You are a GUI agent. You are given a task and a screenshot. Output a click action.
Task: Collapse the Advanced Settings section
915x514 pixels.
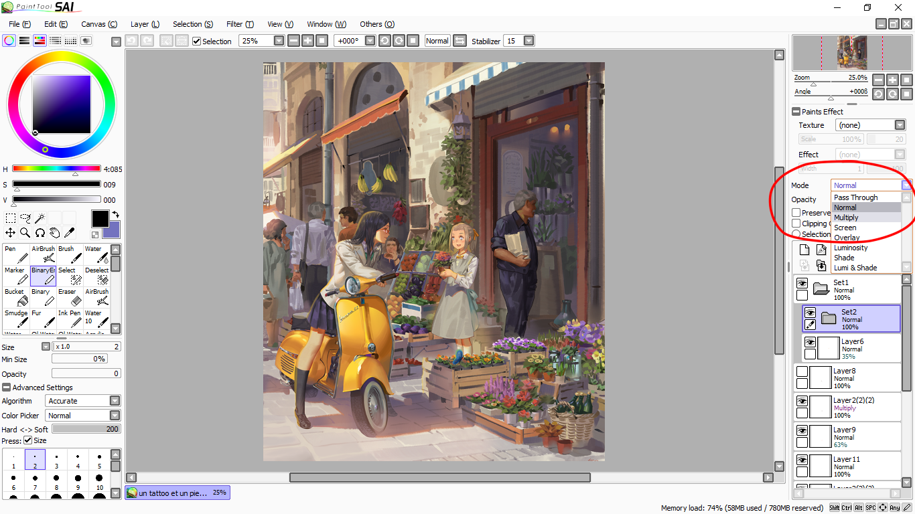(6, 388)
